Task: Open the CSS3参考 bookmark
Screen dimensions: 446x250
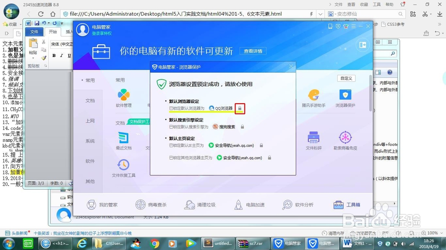Action: click(392, 24)
